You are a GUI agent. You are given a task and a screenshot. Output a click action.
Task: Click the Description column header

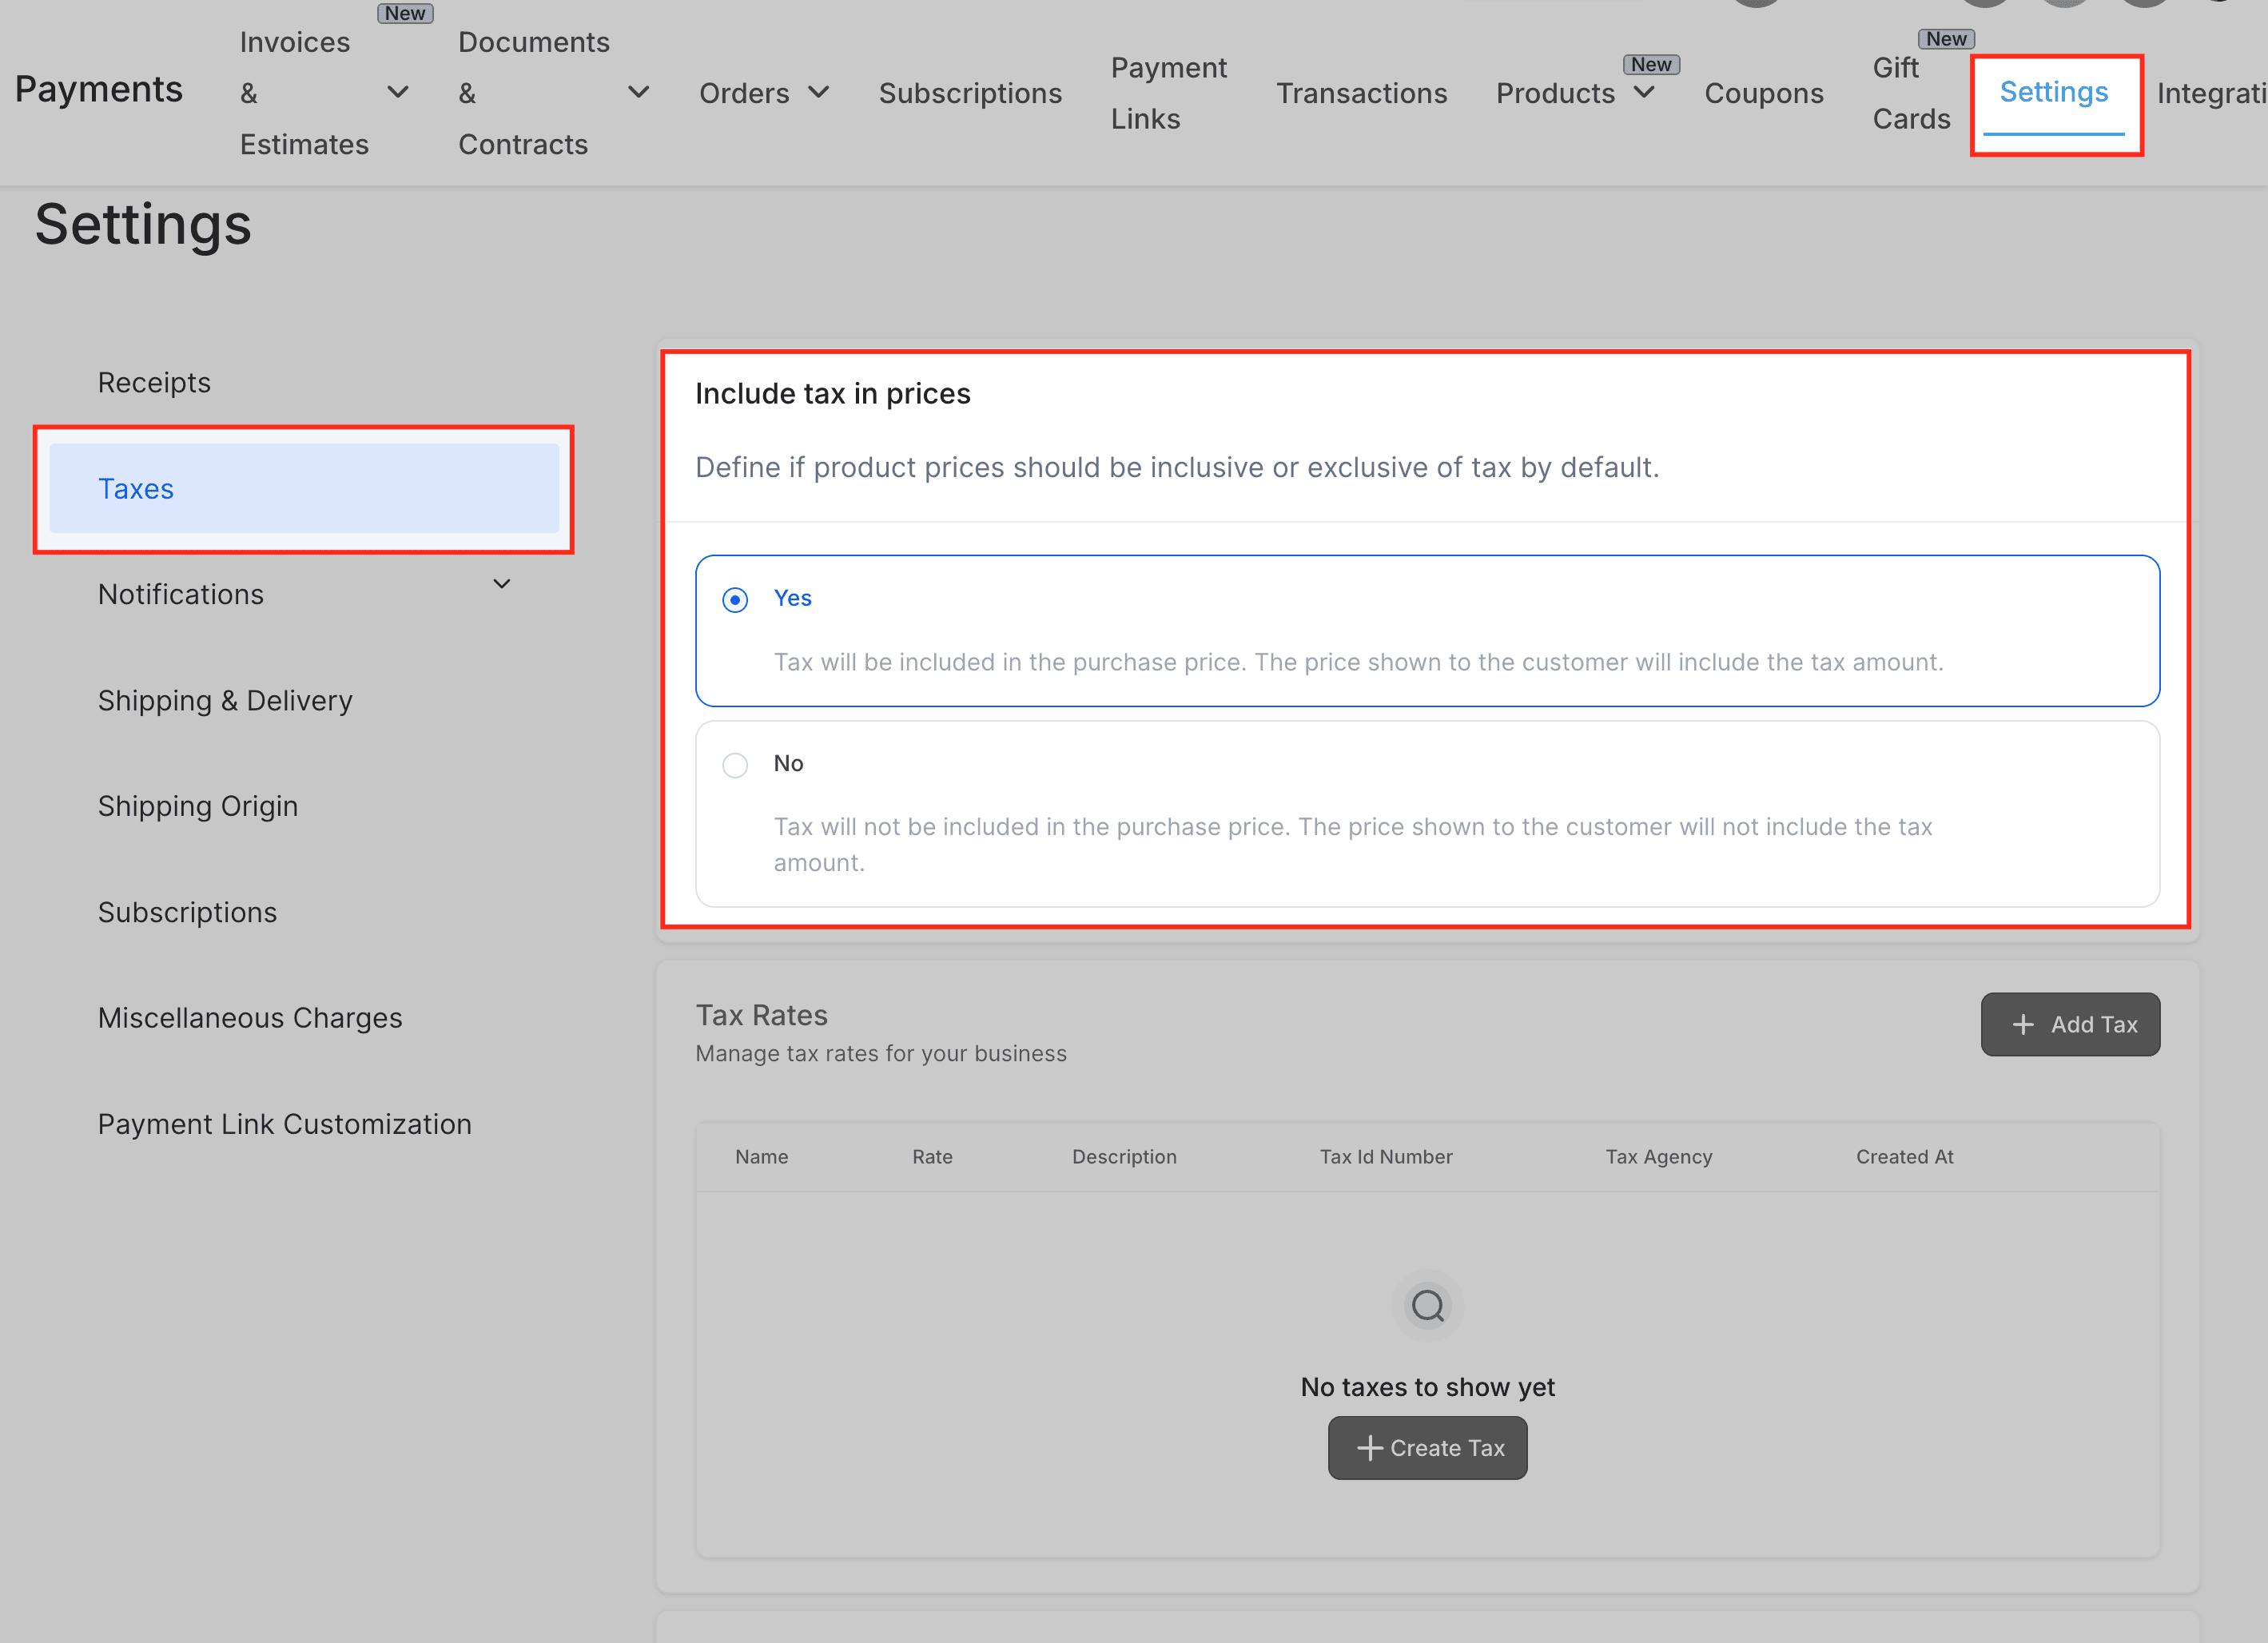(1124, 1157)
